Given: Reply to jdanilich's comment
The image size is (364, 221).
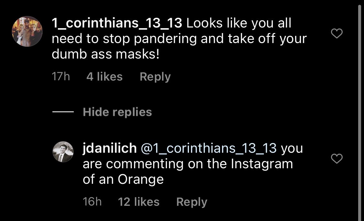Looking at the screenshot, I should coord(192,202).
